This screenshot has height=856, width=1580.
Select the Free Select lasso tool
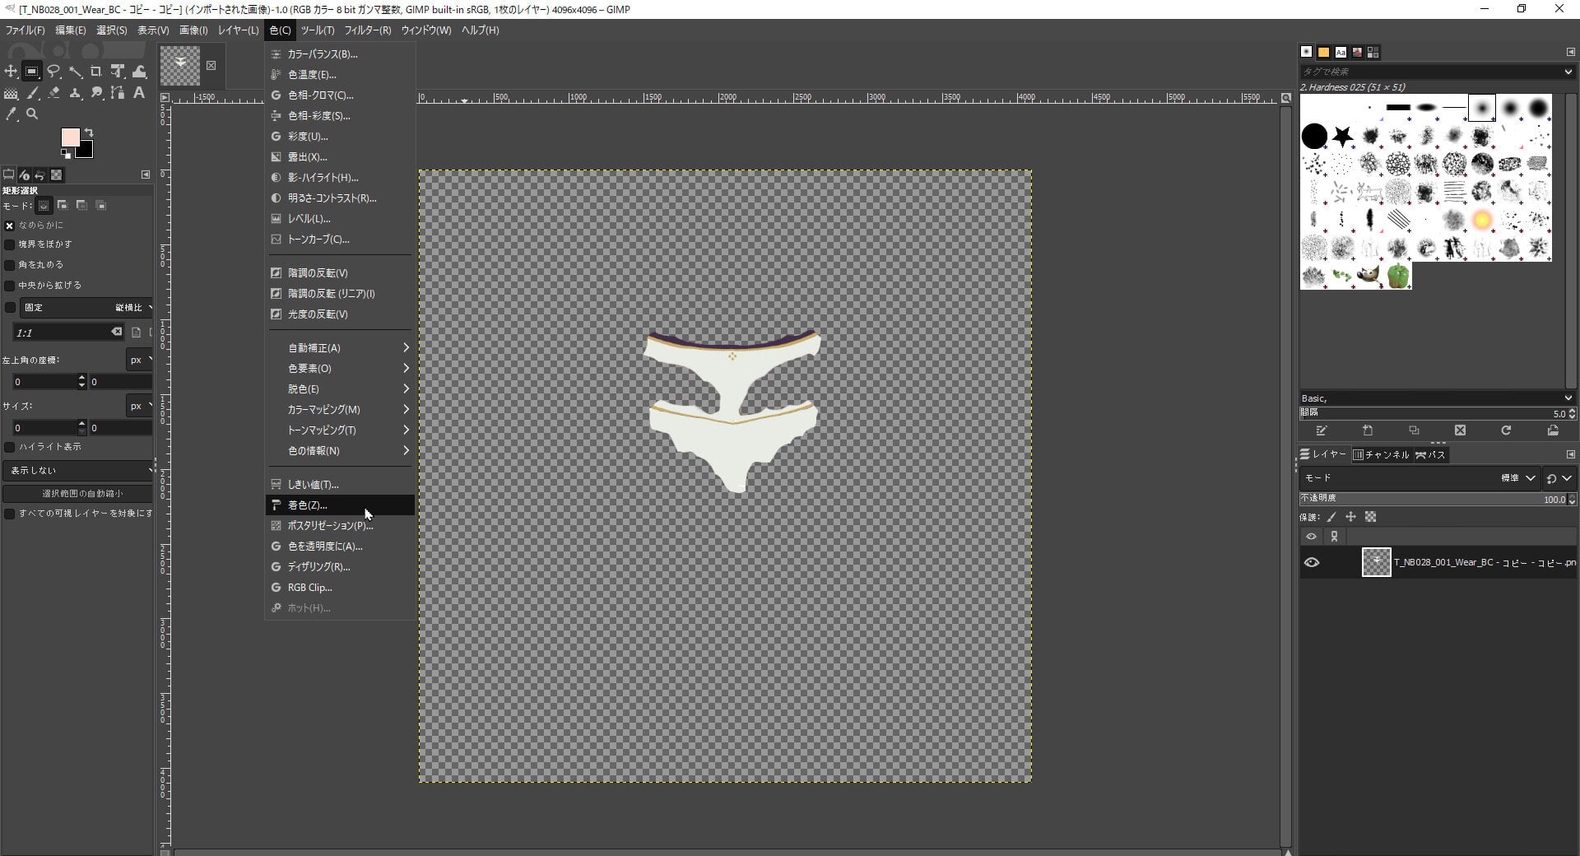tap(53, 72)
